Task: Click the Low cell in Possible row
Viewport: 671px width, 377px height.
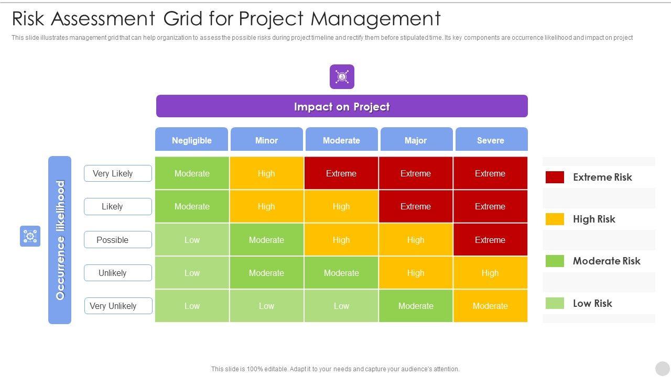Action: pos(192,240)
